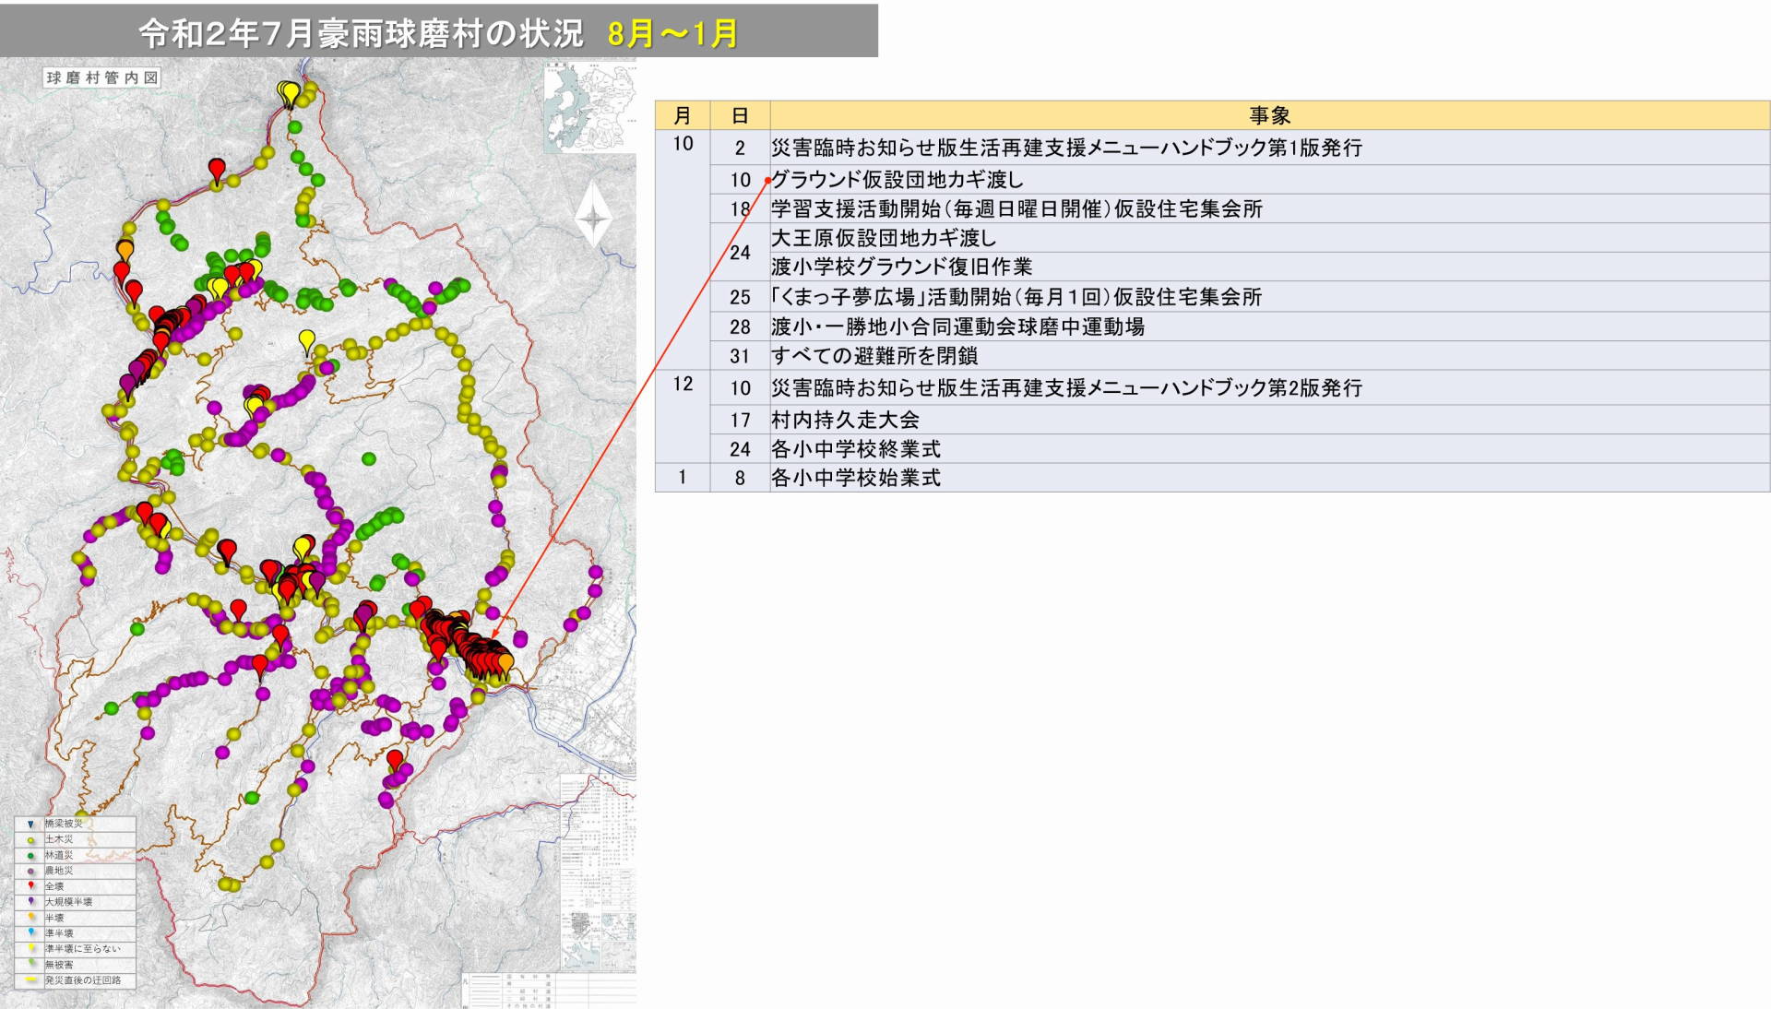This screenshot has width=1771, height=1009.
Task: Click the 日 column header
Action: (x=740, y=115)
